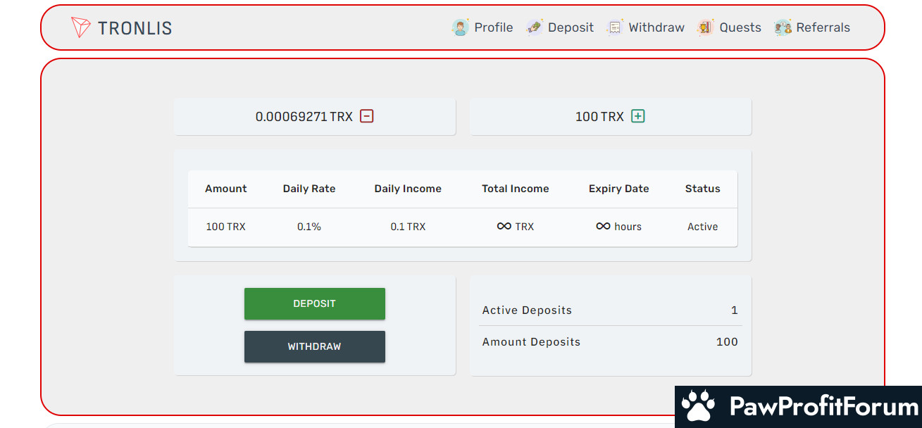Open the Withdraw navigation link

click(x=656, y=27)
